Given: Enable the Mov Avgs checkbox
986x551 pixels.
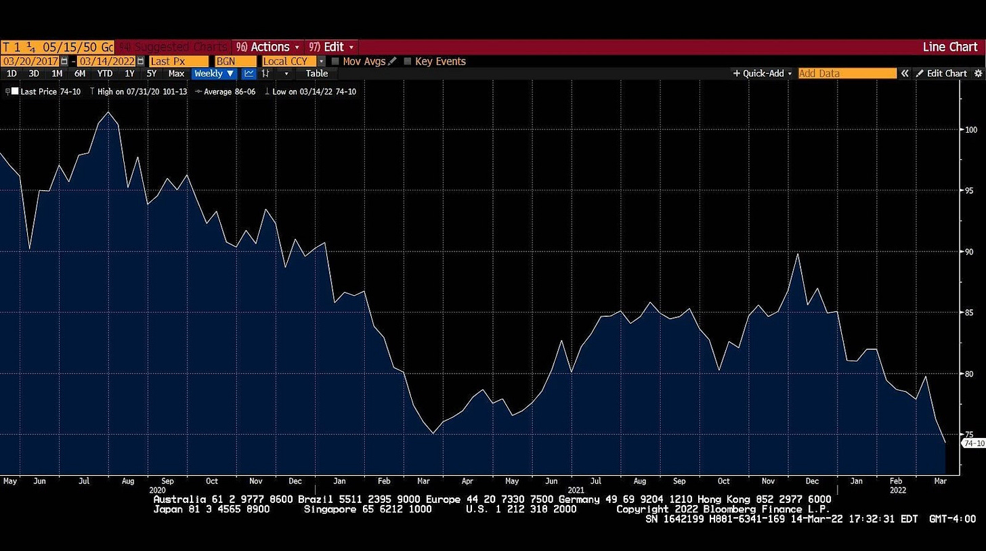Looking at the screenshot, I should [336, 62].
